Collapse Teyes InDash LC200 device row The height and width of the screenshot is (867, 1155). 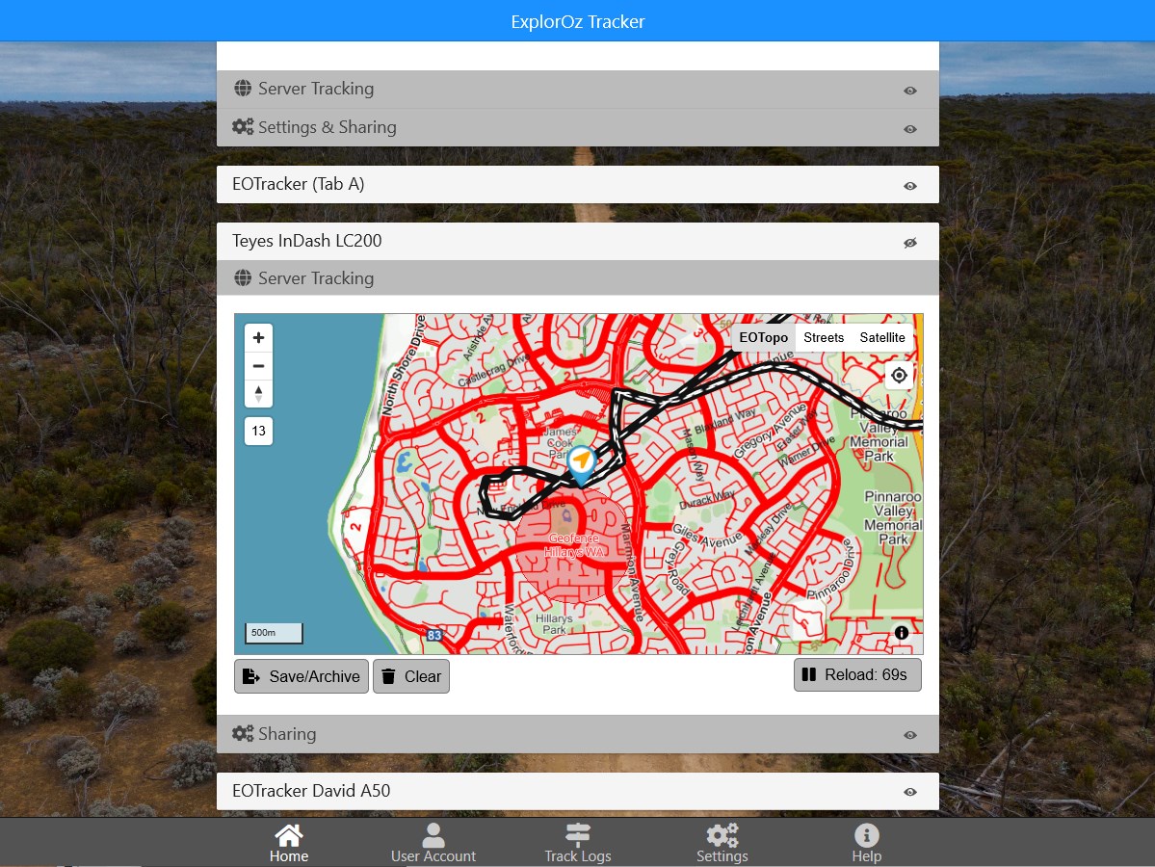click(x=578, y=241)
